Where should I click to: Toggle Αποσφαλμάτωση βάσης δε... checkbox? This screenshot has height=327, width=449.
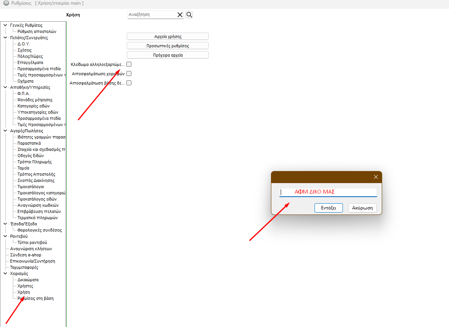(x=129, y=83)
